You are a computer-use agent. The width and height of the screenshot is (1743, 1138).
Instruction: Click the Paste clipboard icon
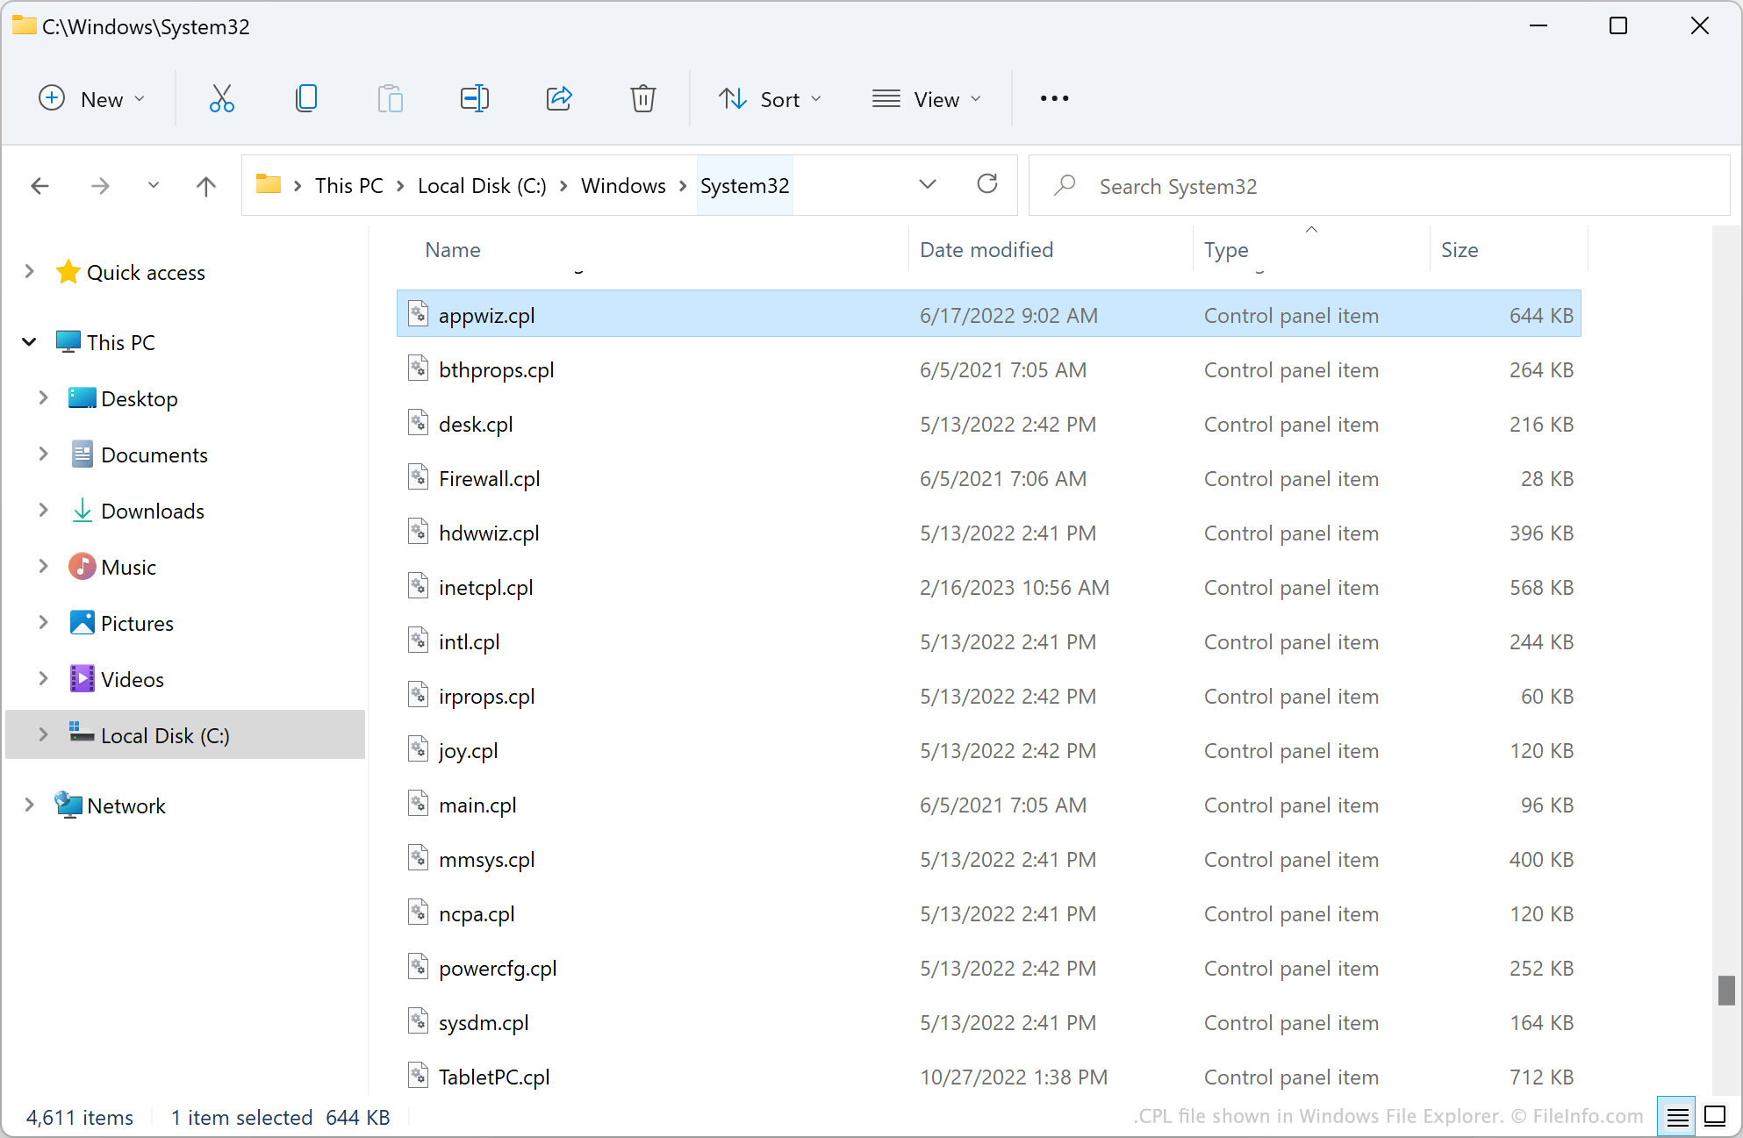pos(390,98)
